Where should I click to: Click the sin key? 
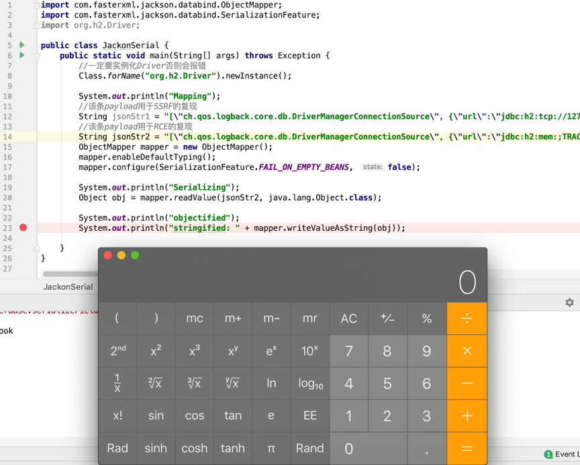156,416
